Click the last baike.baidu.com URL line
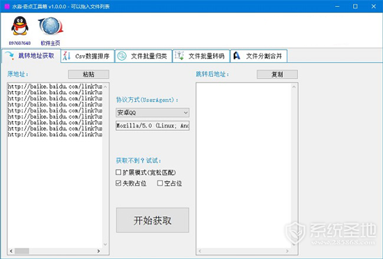The height and width of the screenshot is (259, 383). [55, 135]
